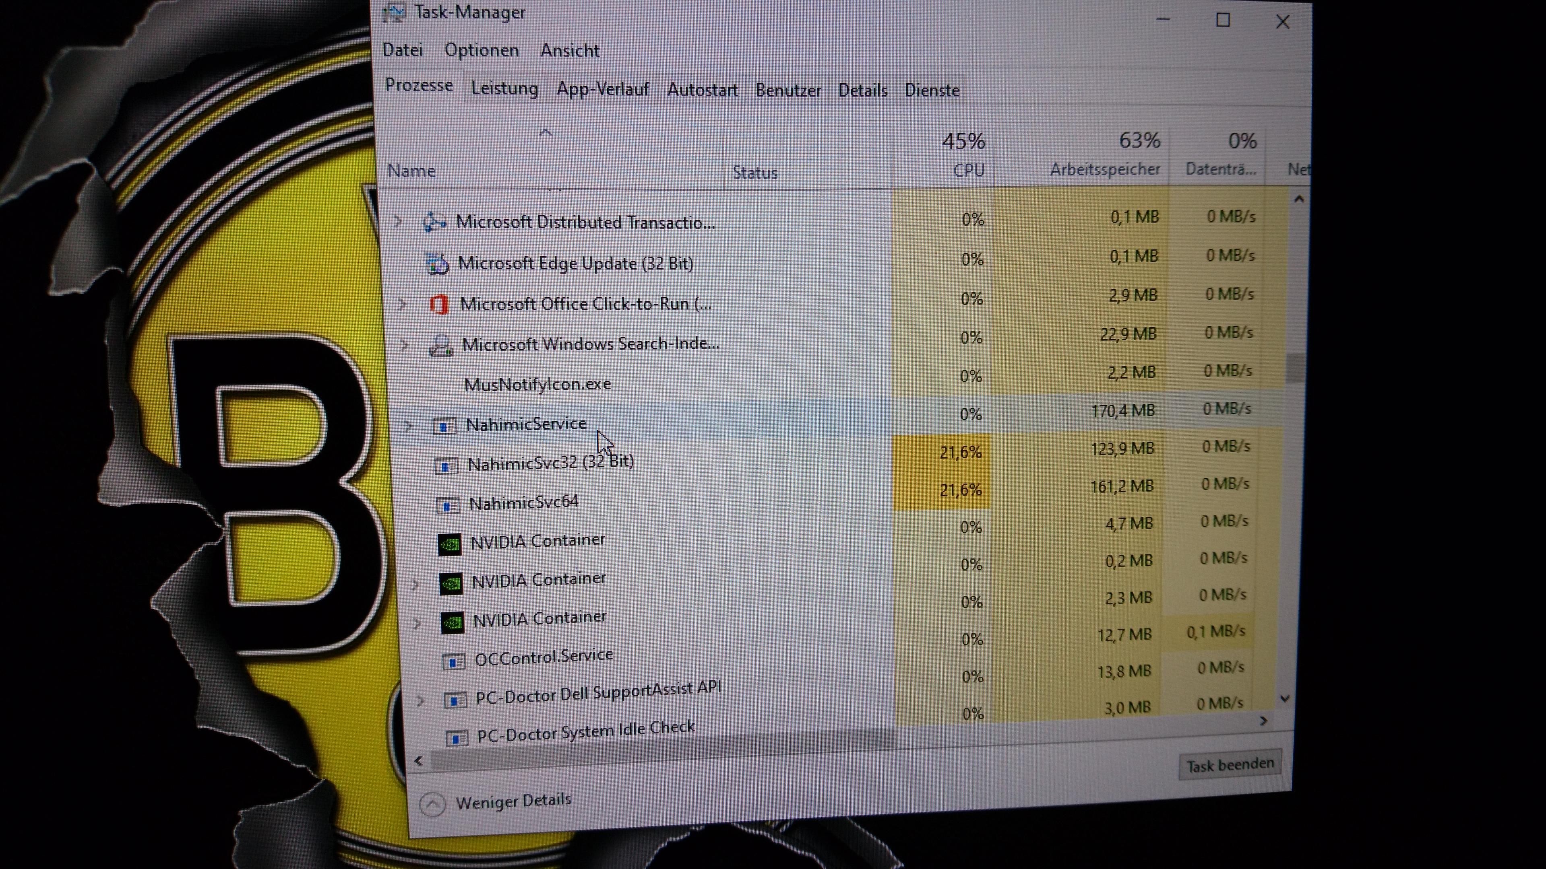Open the Datei menu

click(403, 50)
